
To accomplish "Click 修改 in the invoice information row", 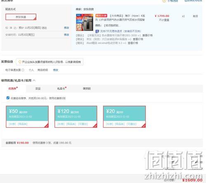I will pyautogui.click(x=56, y=70).
